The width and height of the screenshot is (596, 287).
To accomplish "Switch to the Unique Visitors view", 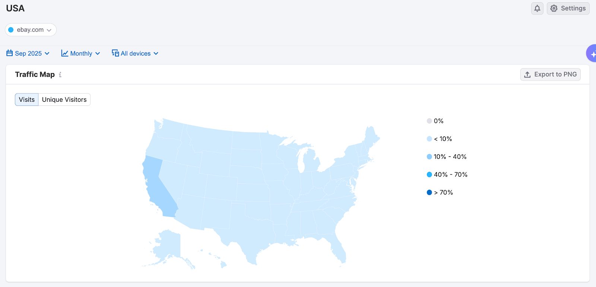I will [64, 99].
